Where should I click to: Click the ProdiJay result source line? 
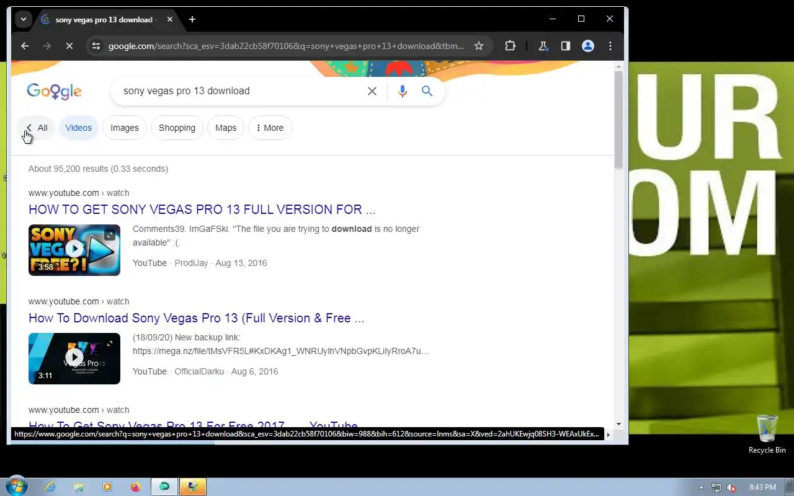(x=200, y=263)
